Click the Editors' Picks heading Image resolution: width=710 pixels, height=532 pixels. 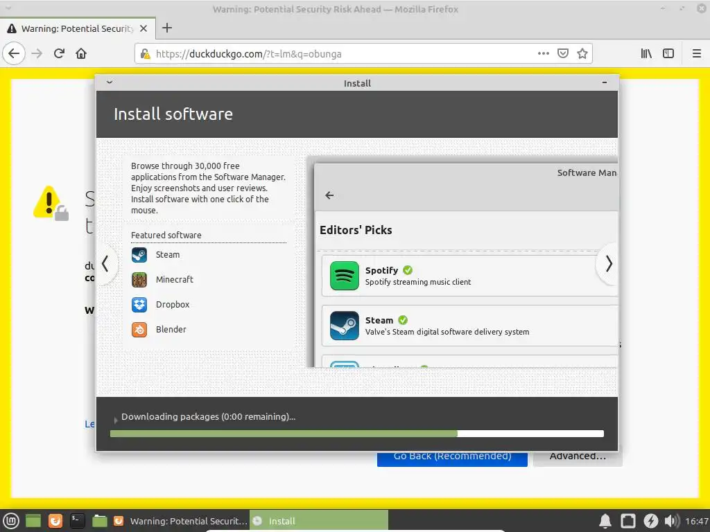356,230
